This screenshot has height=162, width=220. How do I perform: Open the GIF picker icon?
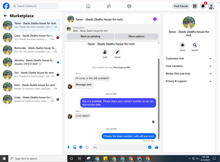tap(87, 147)
